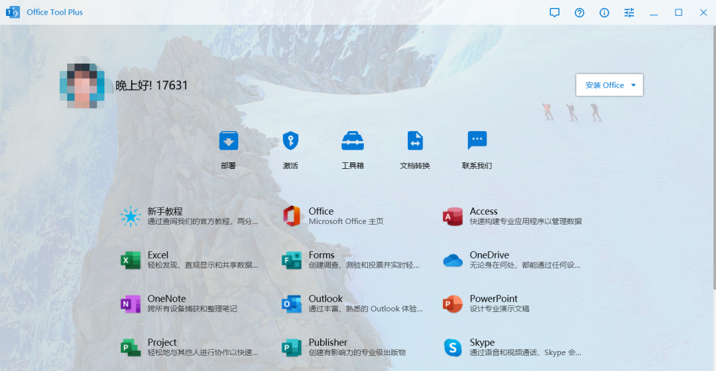Click the PowerPoint app icon

453,304
